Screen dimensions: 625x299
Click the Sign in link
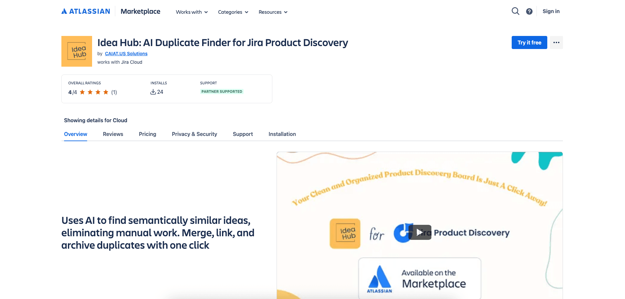[x=551, y=11]
